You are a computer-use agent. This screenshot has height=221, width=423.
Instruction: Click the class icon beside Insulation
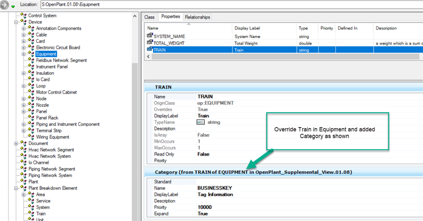(31, 73)
